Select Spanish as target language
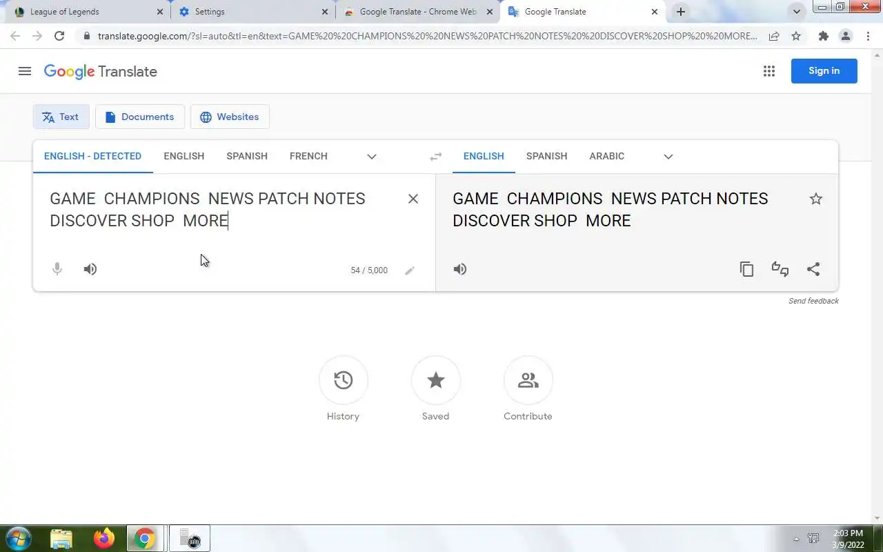Viewport: 883px width, 552px height. [x=547, y=156]
